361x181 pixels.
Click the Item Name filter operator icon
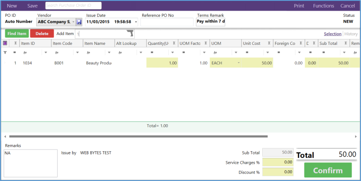click(89, 53)
